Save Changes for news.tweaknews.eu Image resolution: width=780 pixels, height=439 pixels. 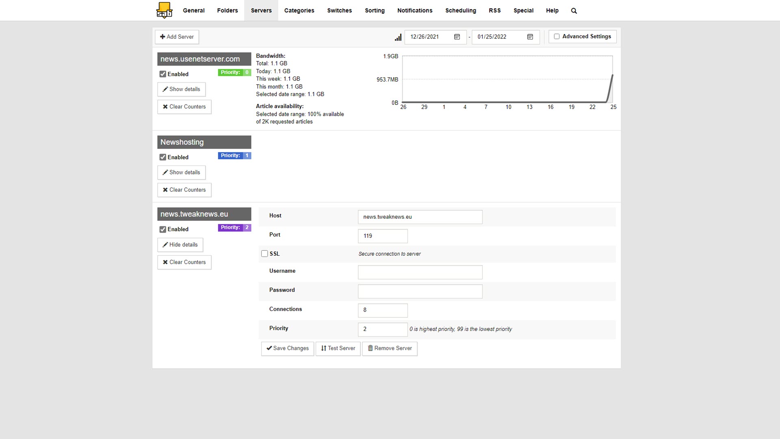(x=288, y=348)
